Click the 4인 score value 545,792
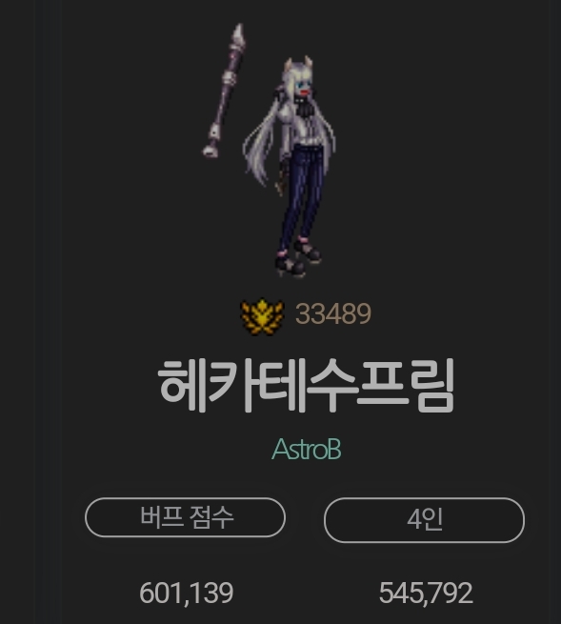The height and width of the screenshot is (624, 561). [426, 593]
